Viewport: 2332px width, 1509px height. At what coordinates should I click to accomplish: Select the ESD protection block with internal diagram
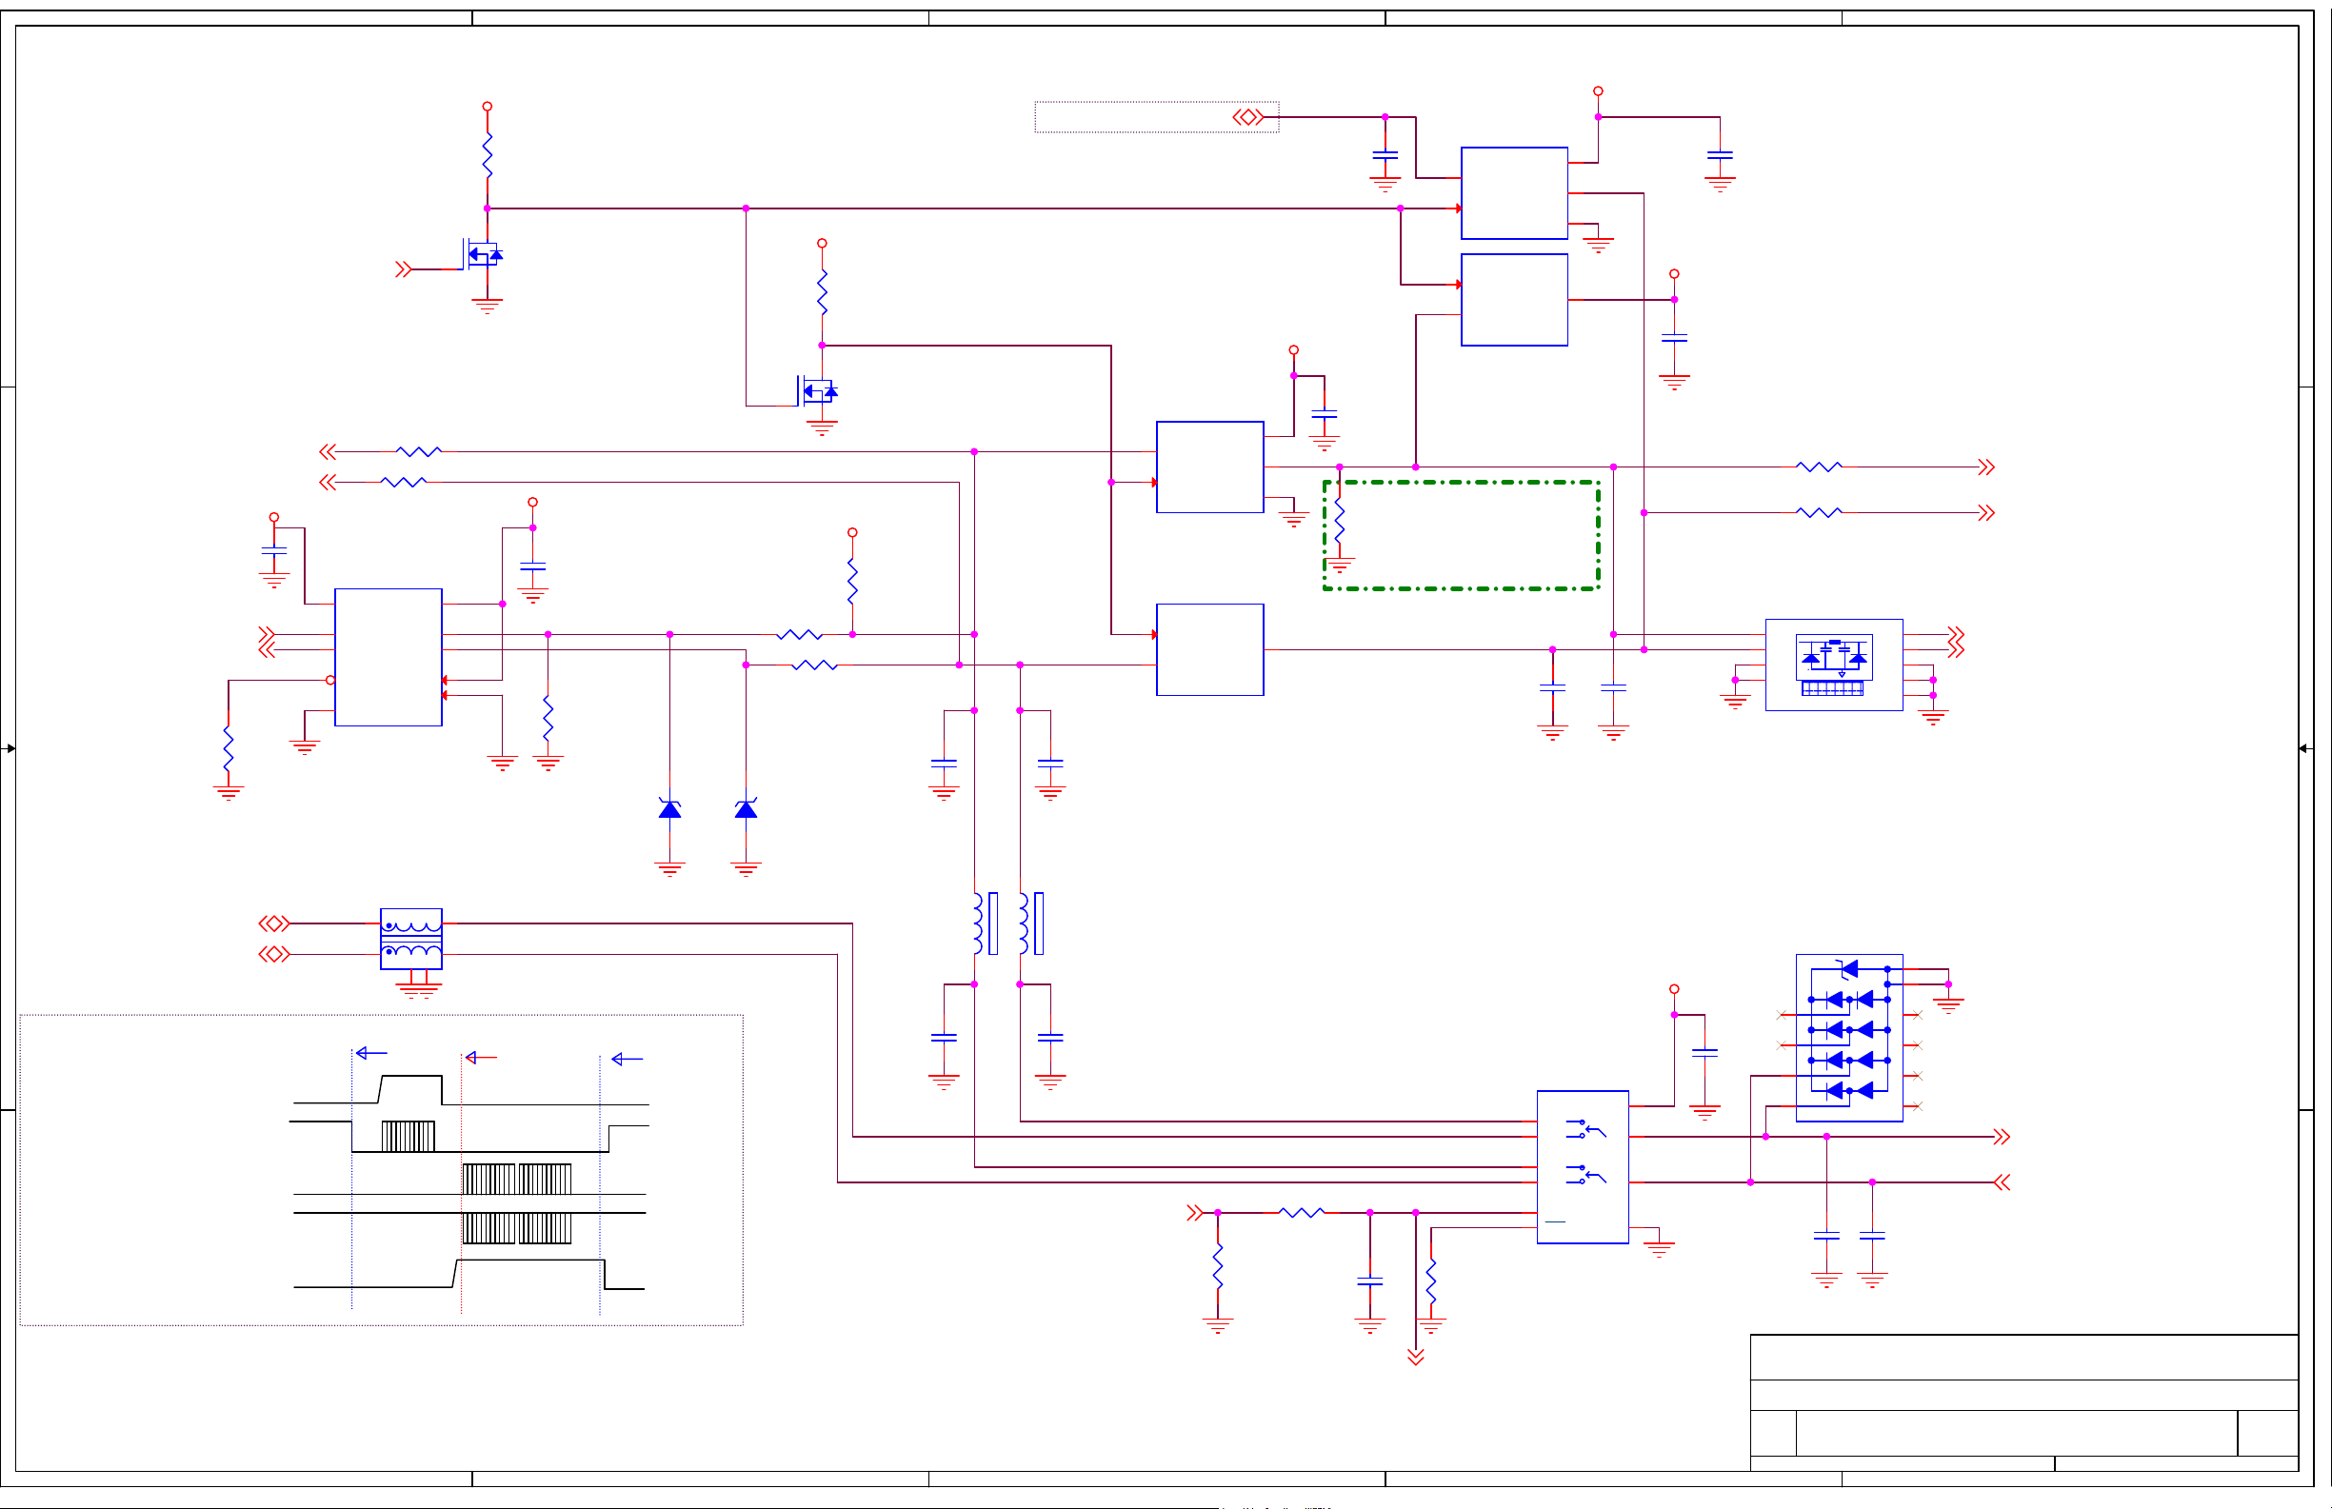pyautogui.click(x=1834, y=665)
